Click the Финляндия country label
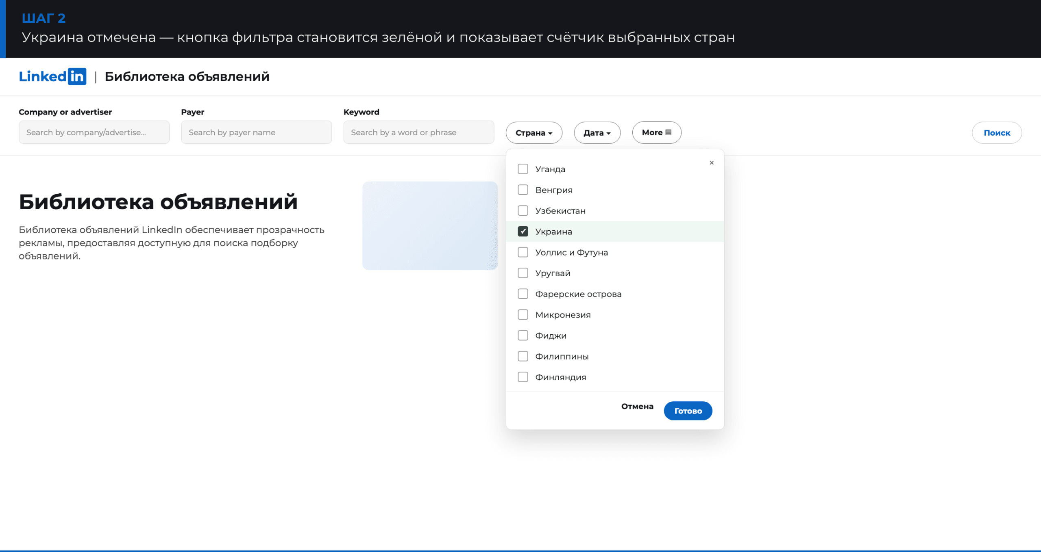Image resolution: width=1041 pixels, height=552 pixels. [560, 377]
